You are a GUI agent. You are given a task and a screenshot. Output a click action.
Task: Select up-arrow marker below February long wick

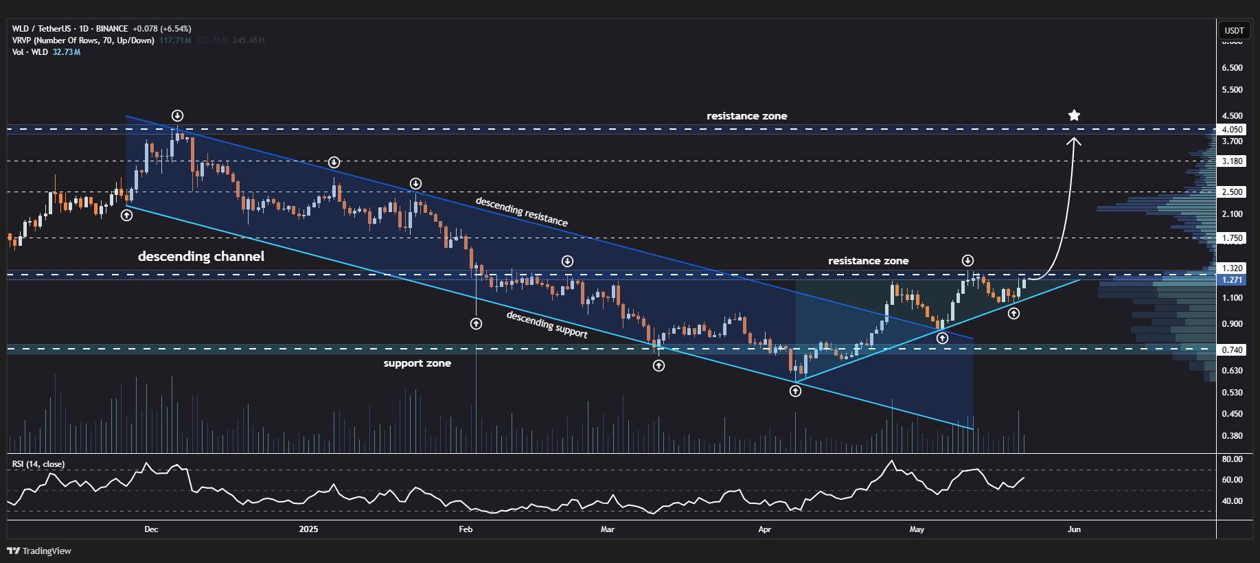[476, 323]
